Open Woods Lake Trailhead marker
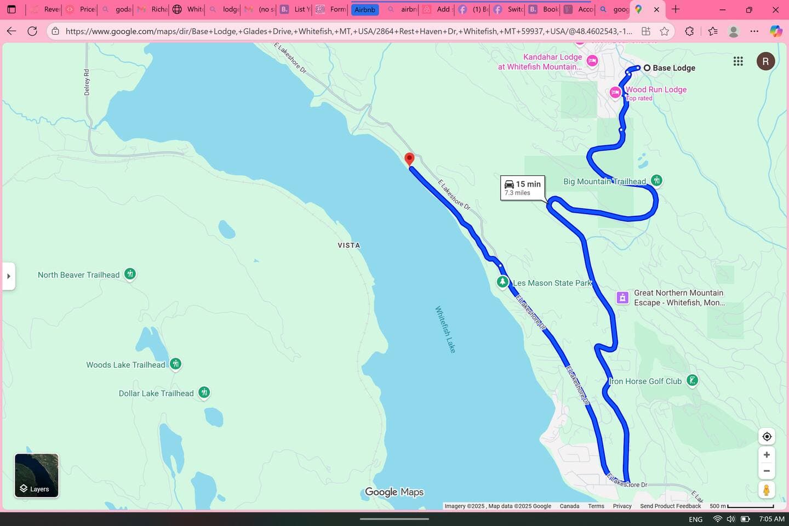The width and height of the screenshot is (789, 526). click(175, 364)
